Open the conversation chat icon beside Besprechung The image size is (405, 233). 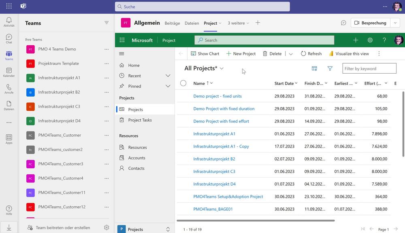[x=343, y=23]
